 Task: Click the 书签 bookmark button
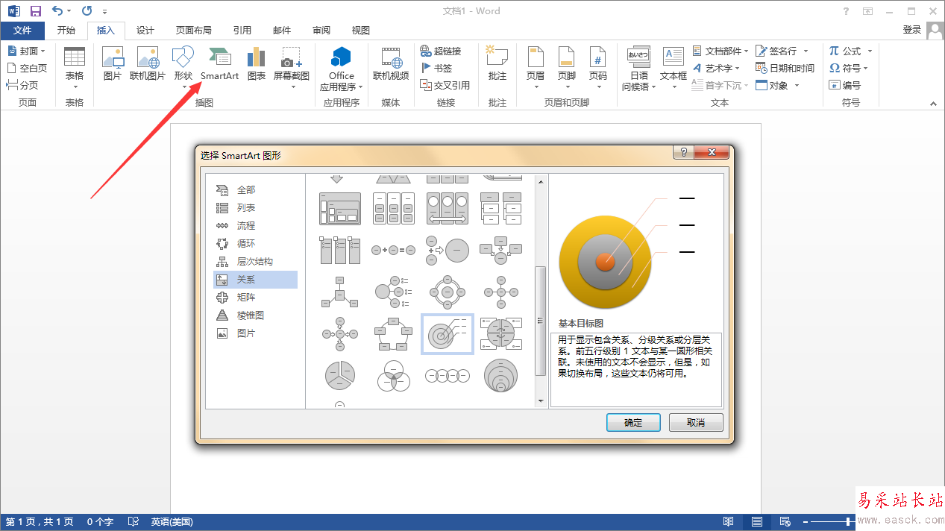coord(436,68)
